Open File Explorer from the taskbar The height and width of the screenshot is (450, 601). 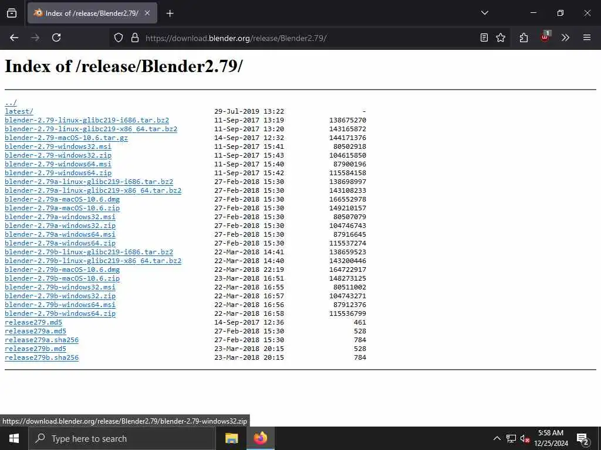point(231,438)
